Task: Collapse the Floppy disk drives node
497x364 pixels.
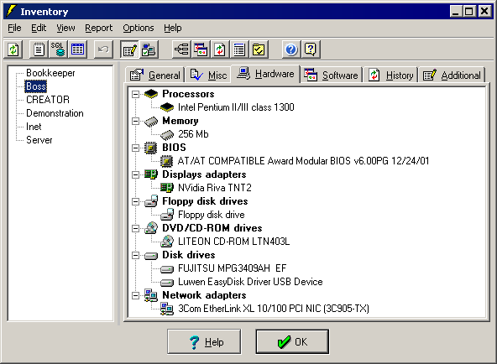Action: coord(135,201)
